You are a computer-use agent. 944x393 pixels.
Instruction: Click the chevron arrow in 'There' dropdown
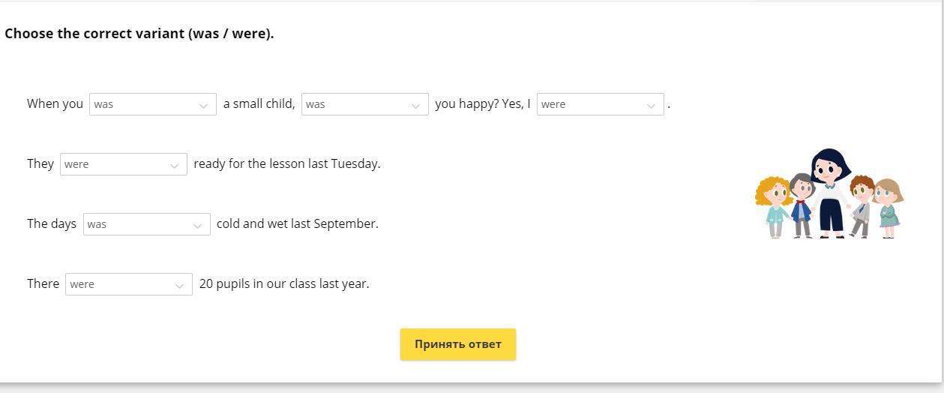click(x=179, y=286)
